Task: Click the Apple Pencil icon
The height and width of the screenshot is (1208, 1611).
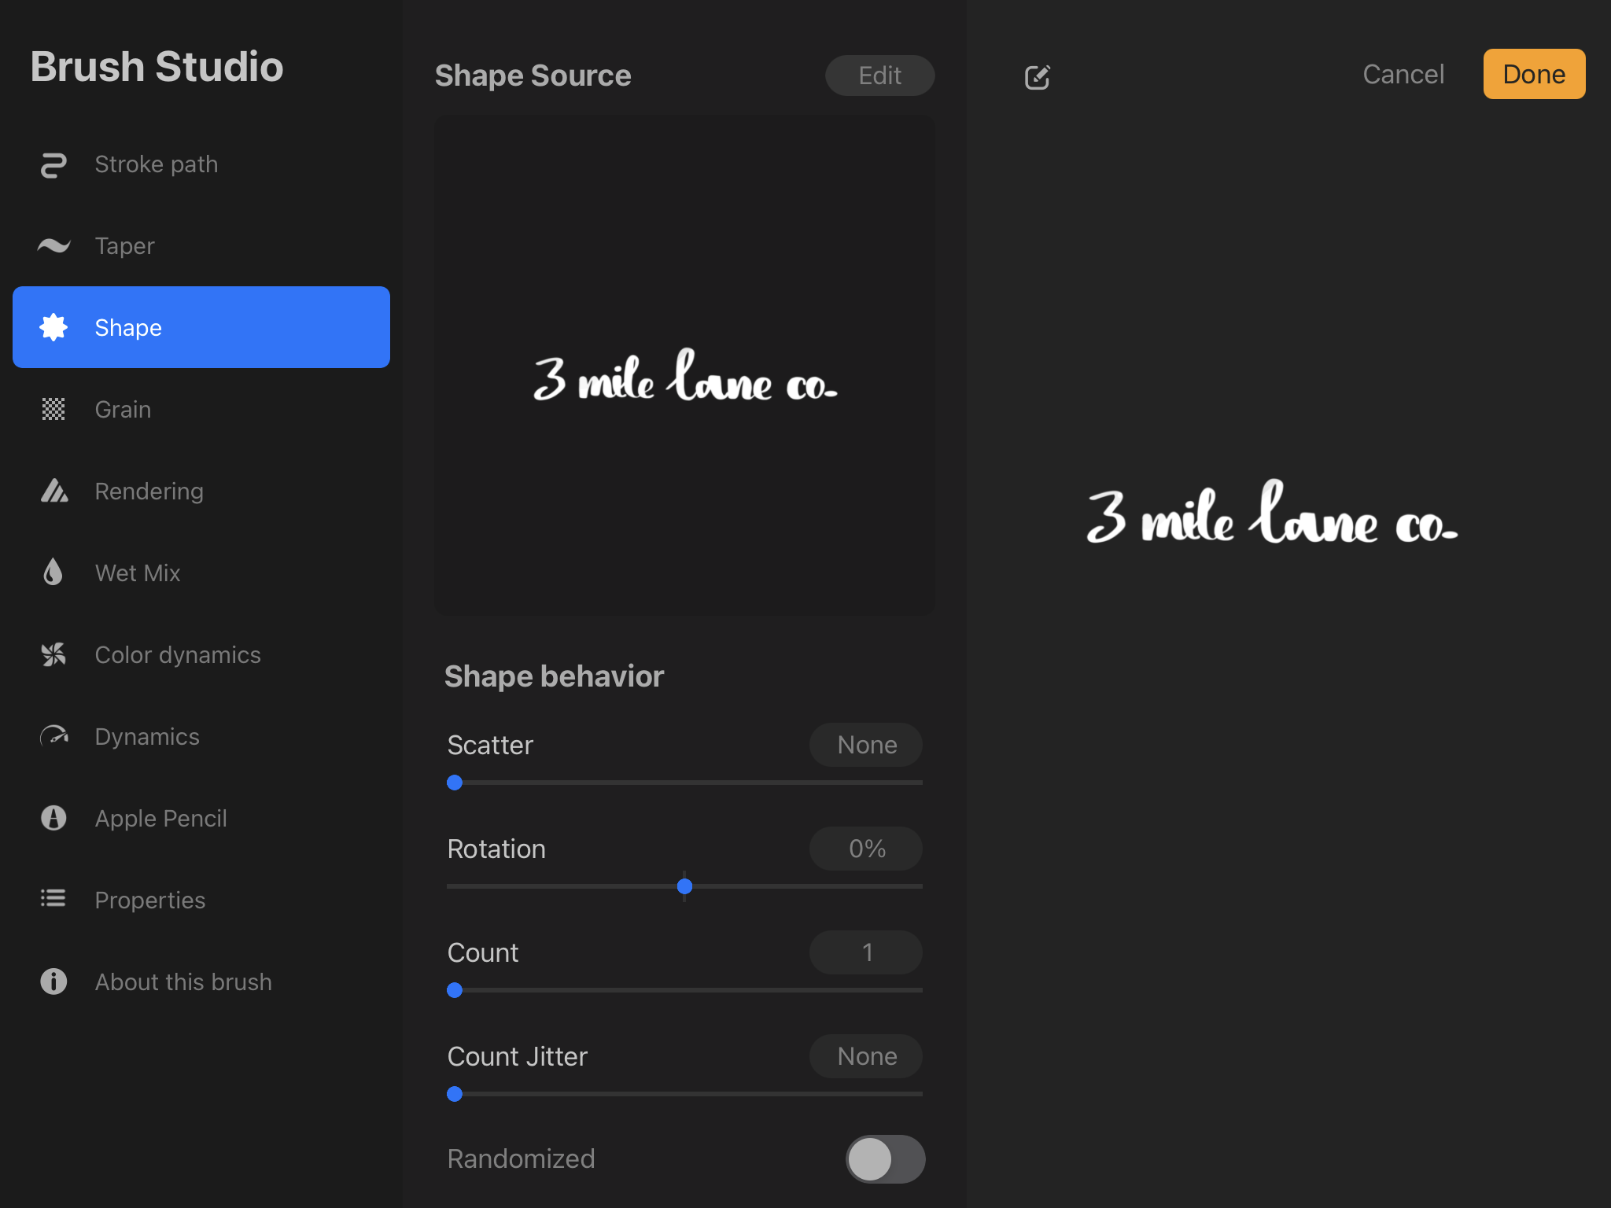Action: point(53,818)
